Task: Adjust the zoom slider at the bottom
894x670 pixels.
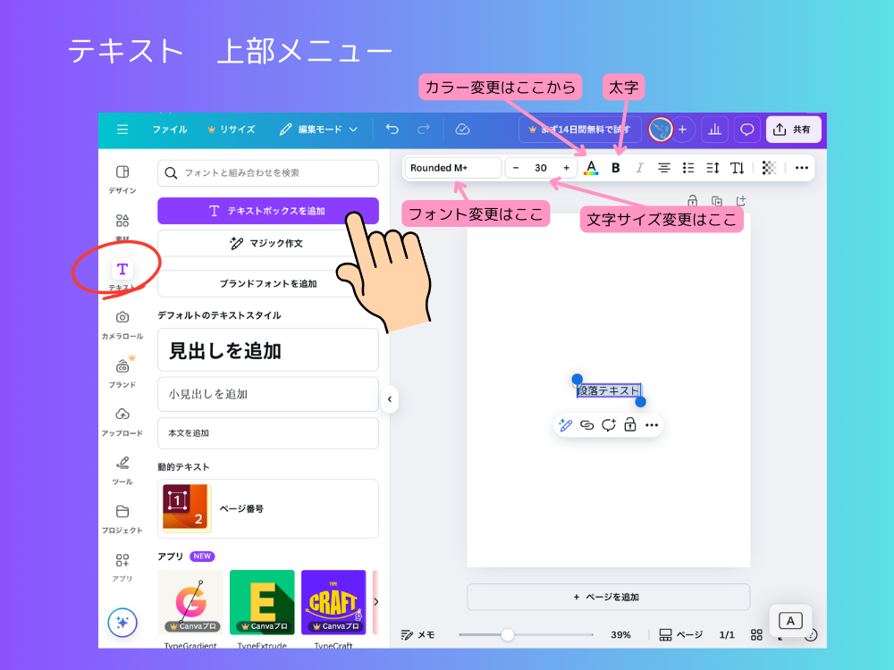Action: click(x=510, y=634)
